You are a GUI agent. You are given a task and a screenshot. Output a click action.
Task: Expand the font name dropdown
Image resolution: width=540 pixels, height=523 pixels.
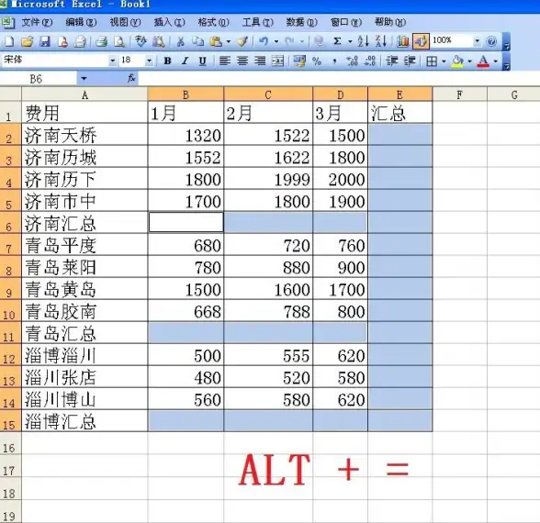[x=112, y=61]
